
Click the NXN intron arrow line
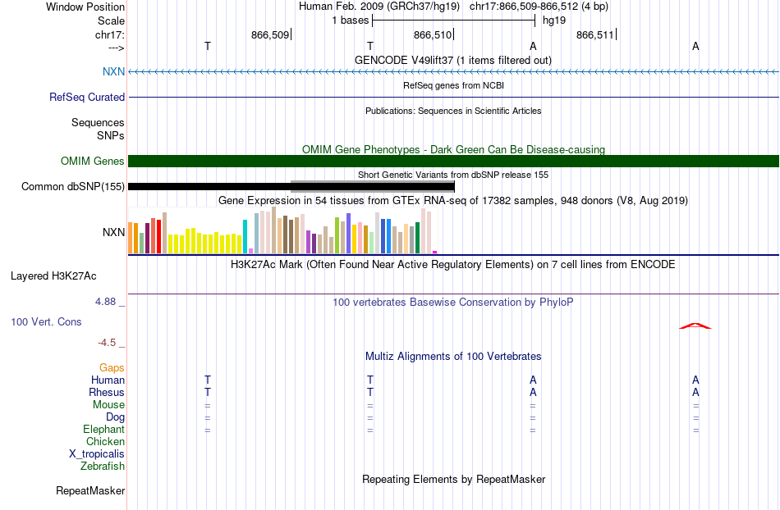[x=453, y=72]
